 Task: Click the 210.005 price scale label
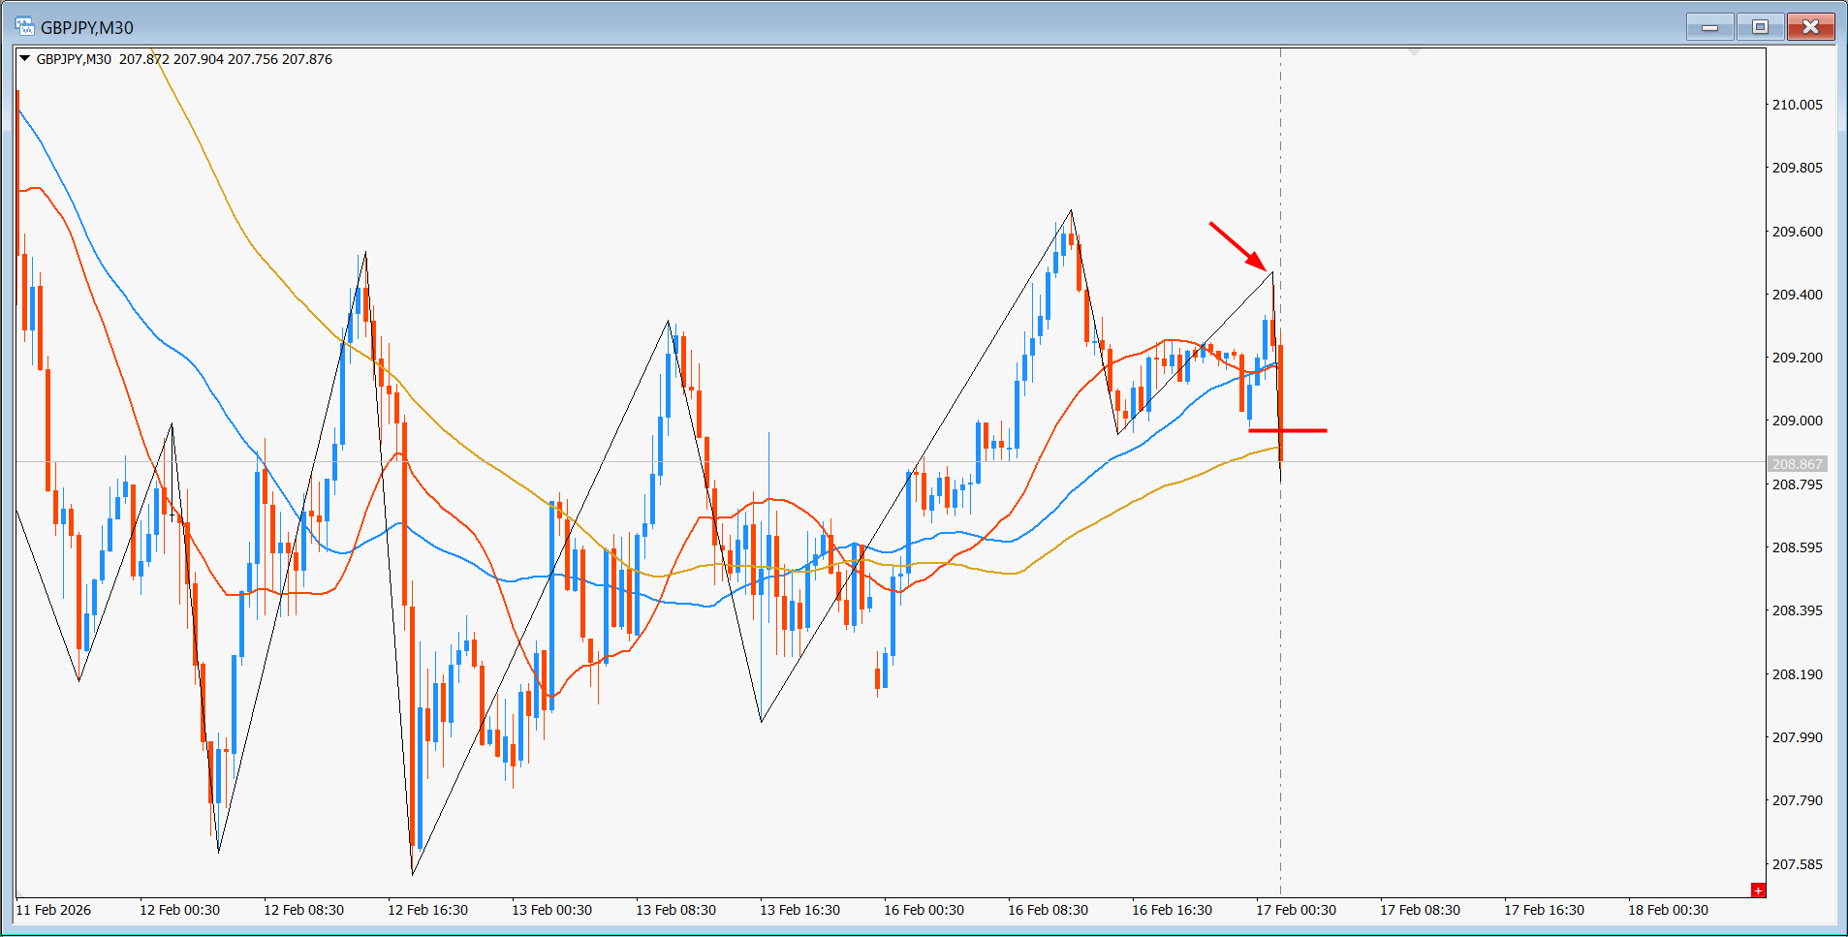point(1797,105)
